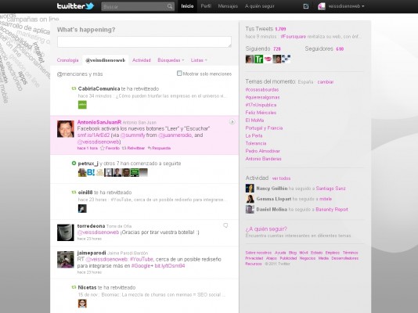Open Perfil in top navigation
This screenshot has height=313, width=418.
tap(206, 6)
